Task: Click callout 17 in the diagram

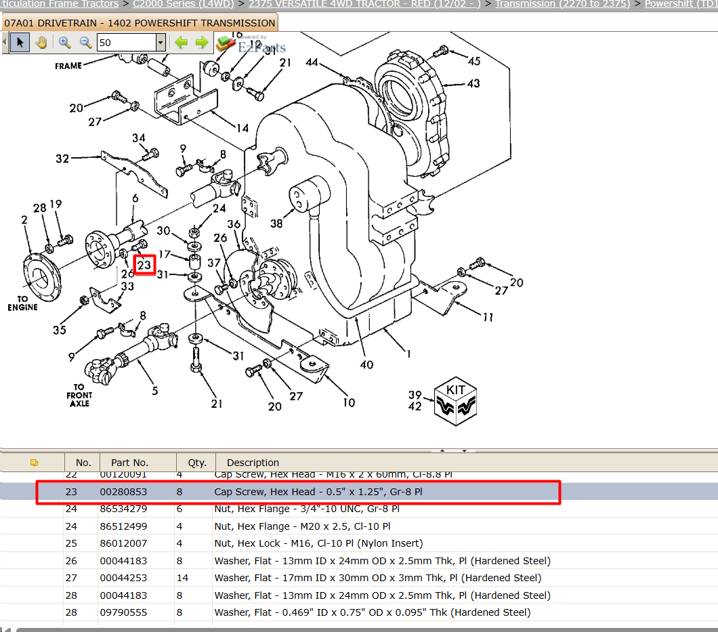Action: click(x=165, y=254)
